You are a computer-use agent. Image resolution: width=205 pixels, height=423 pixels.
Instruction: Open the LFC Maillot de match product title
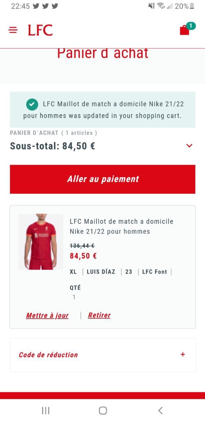(122, 226)
